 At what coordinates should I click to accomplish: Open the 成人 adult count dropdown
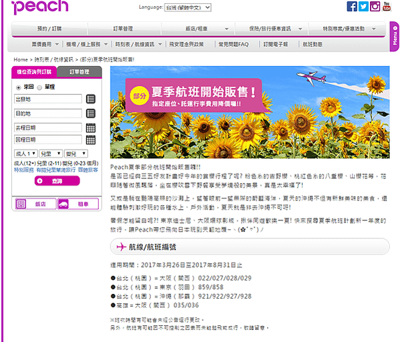click(26, 154)
